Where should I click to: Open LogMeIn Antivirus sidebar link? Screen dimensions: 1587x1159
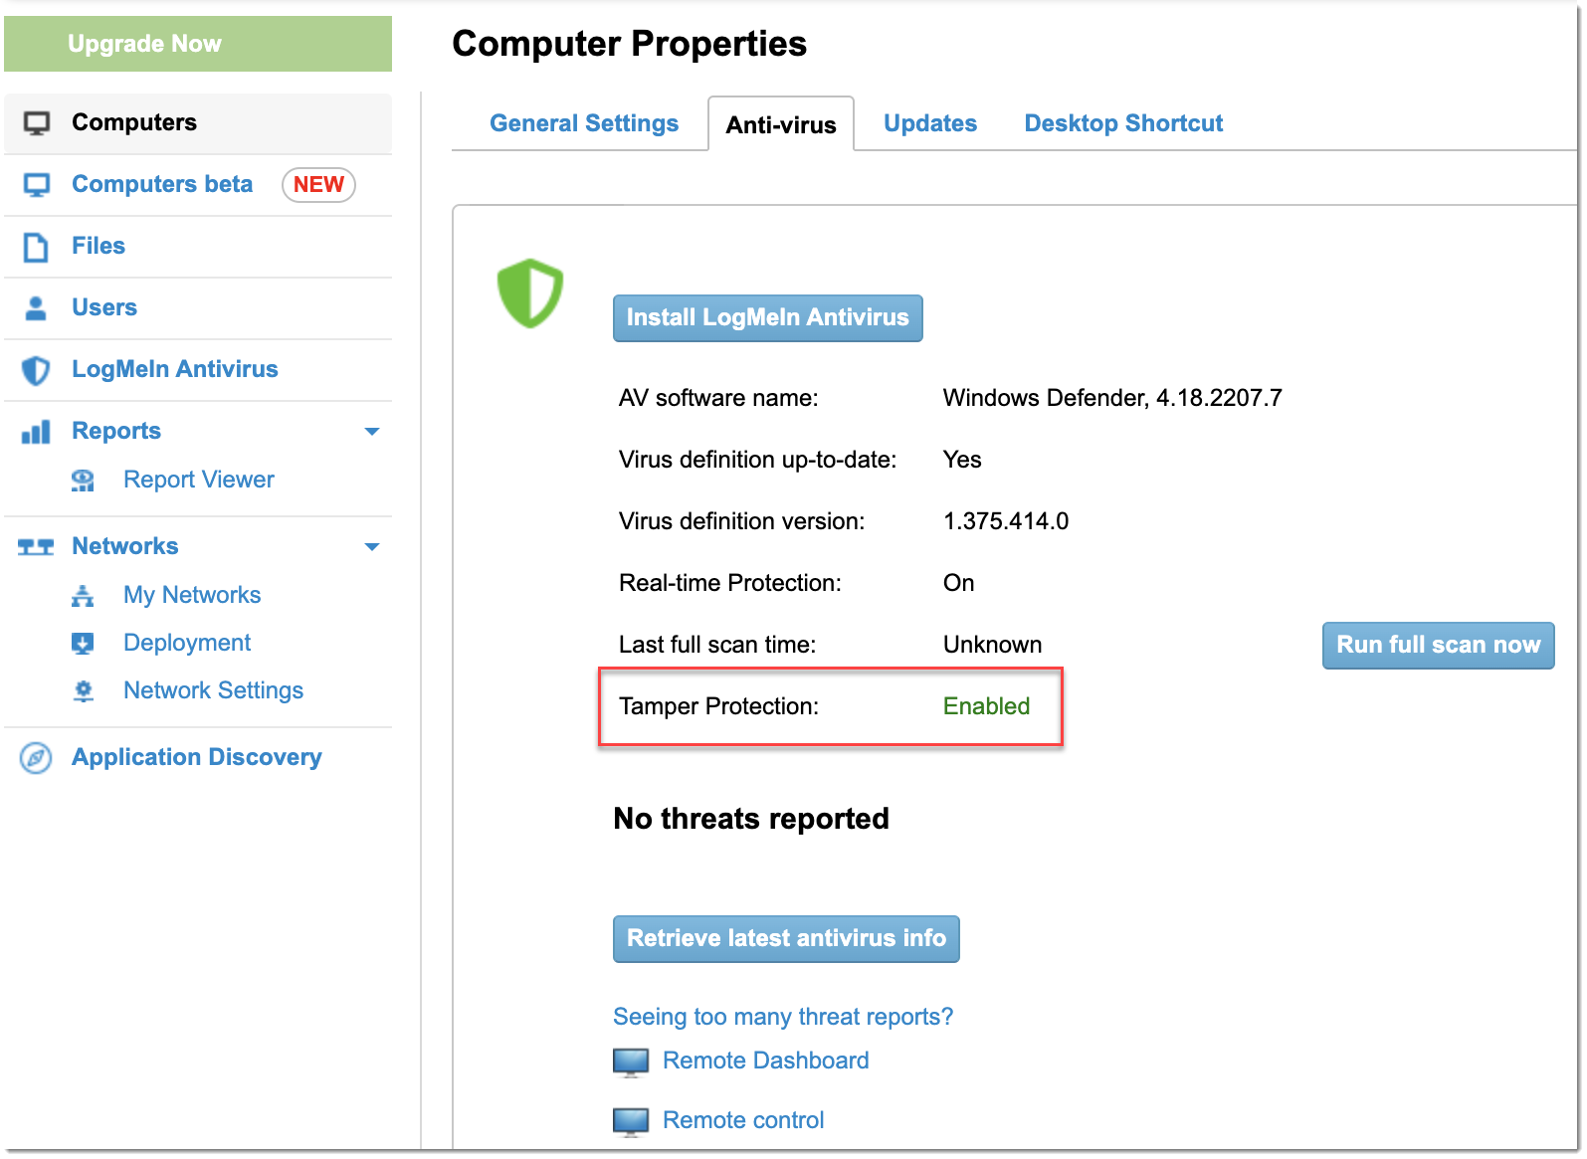coord(175,369)
